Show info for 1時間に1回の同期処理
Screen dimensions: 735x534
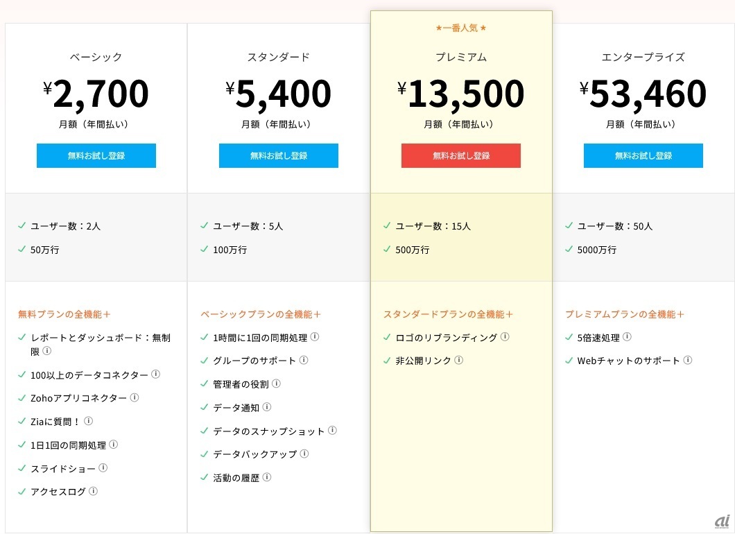pos(314,337)
